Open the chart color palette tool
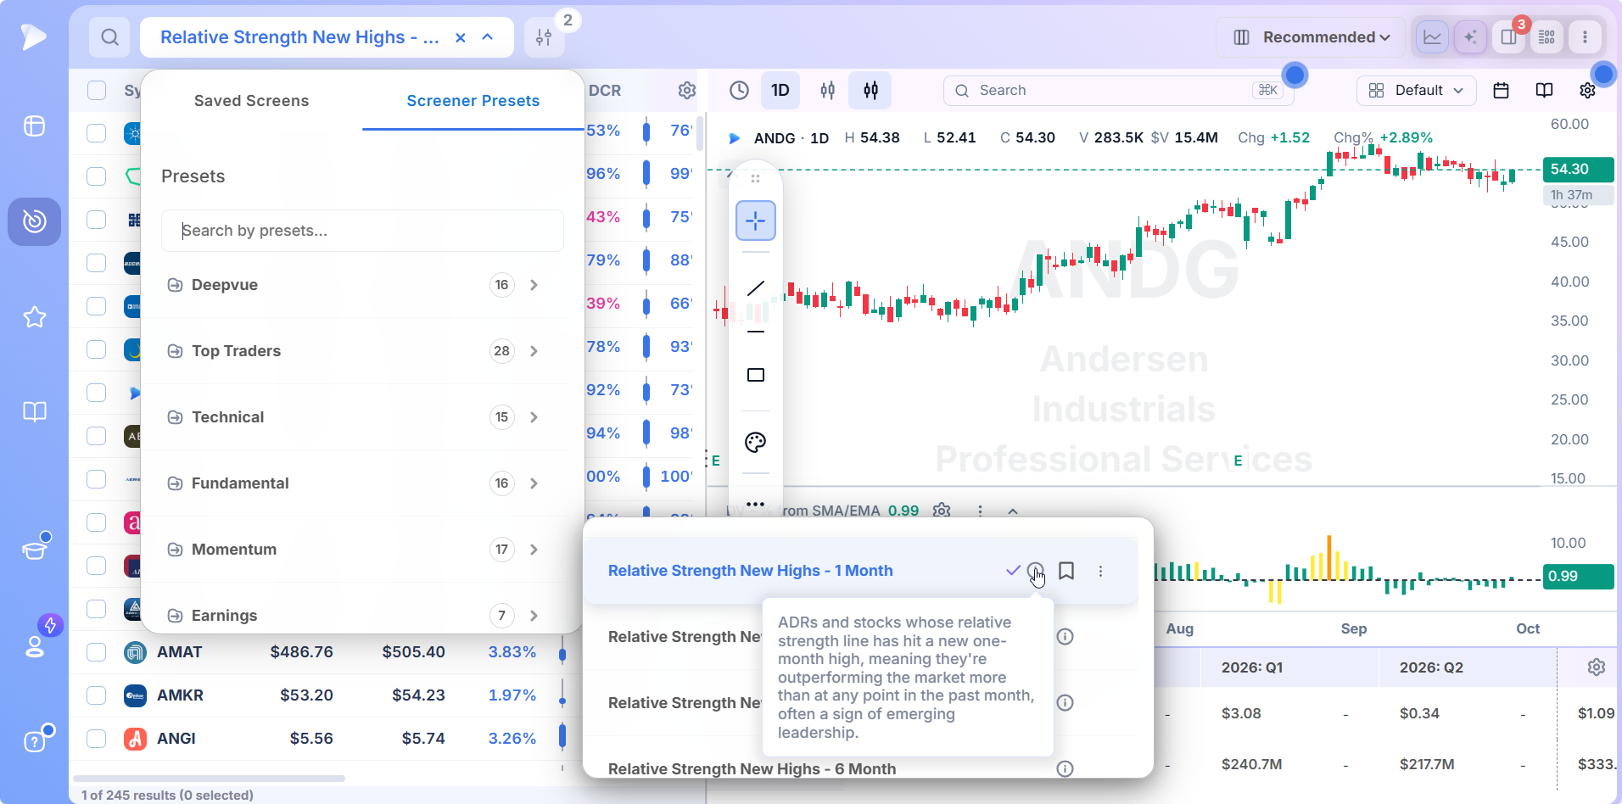Screen dimensions: 1622x804 (755, 442)
